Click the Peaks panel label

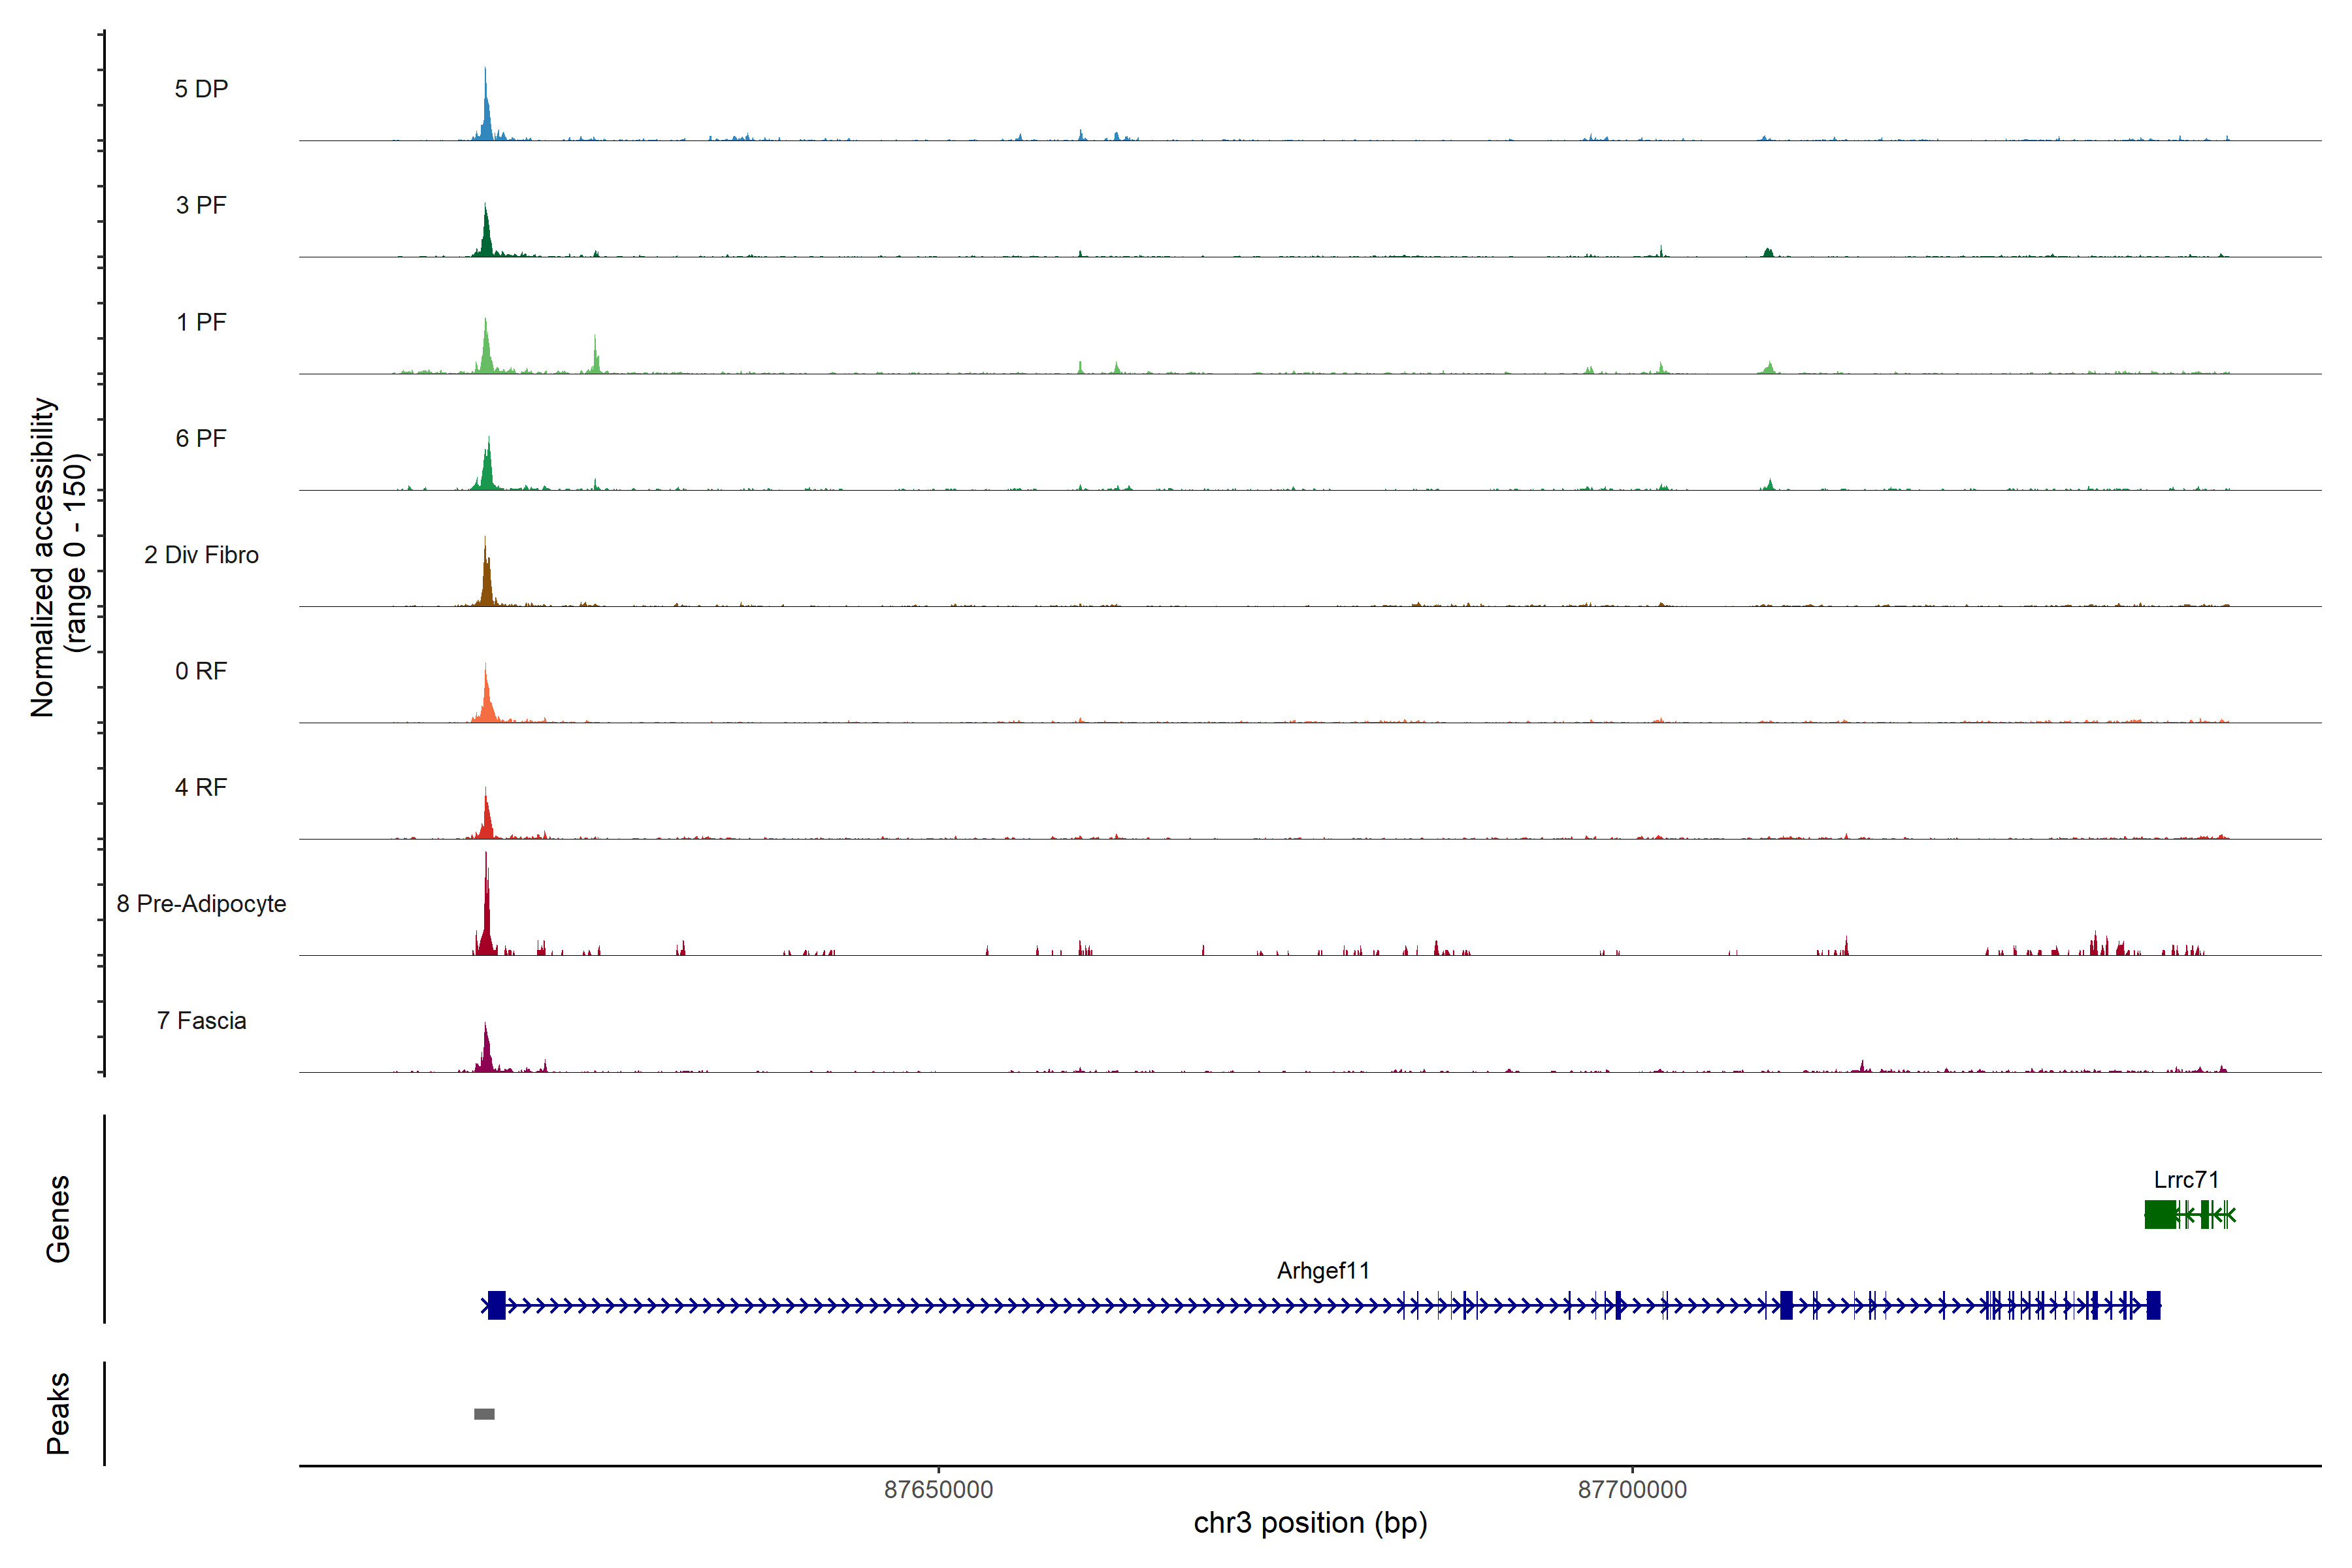[x=58, y=1412]
